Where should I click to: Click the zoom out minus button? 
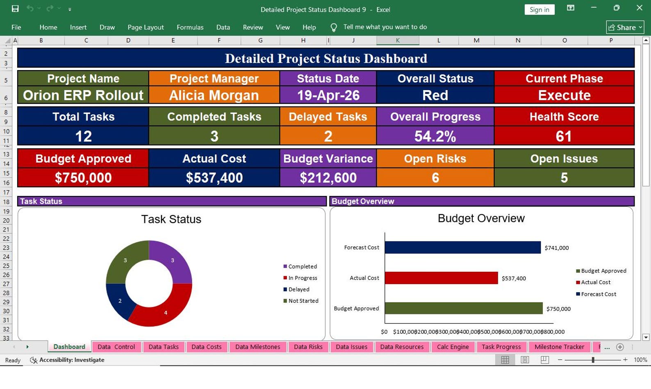560,360
